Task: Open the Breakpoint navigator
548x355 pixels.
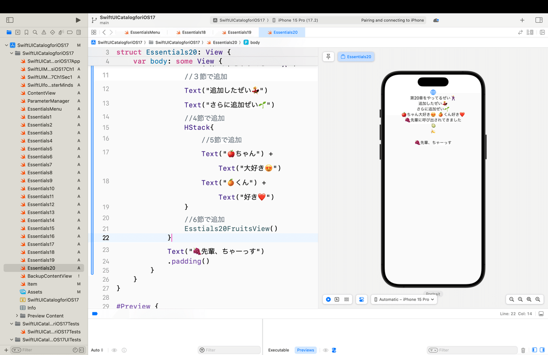Action: (70, 32)
